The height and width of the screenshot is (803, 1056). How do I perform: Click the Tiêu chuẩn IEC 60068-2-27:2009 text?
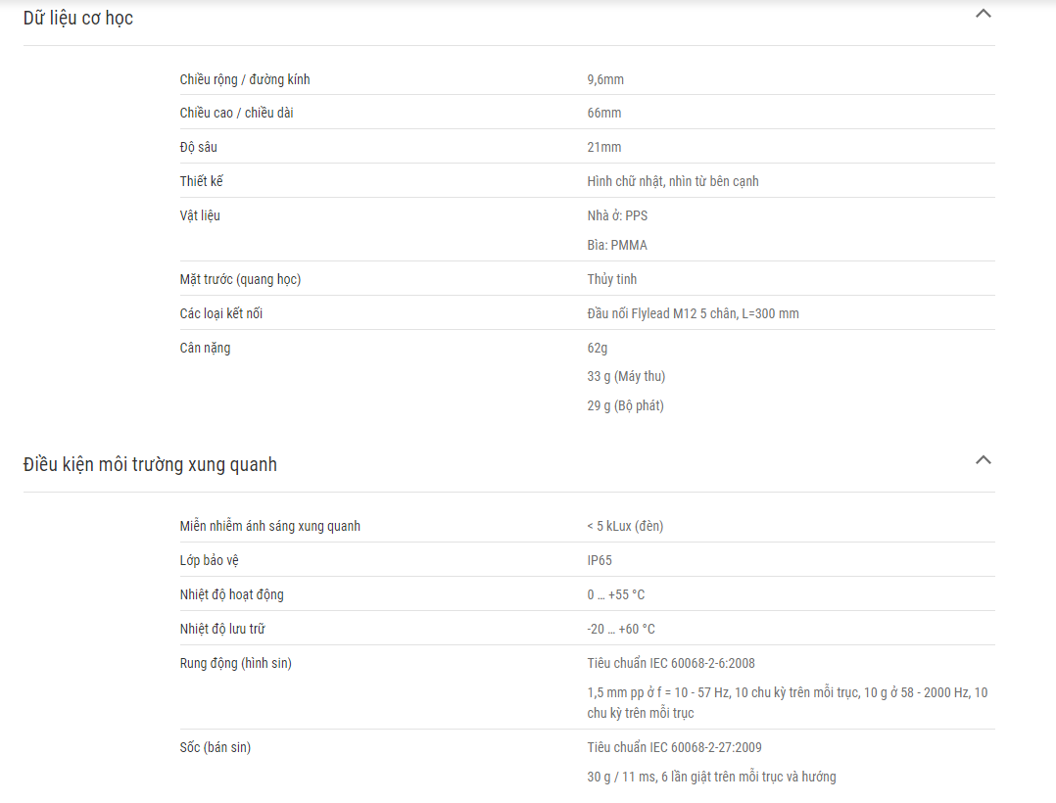tap(674, 748)
